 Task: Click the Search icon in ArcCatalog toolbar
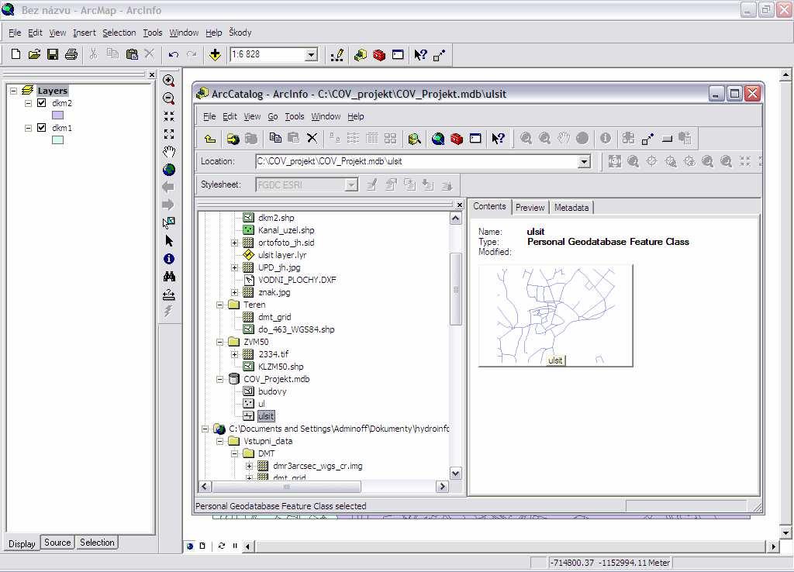415,138
